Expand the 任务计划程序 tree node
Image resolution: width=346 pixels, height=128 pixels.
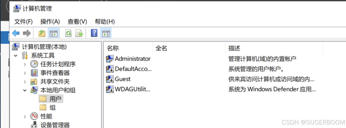pyautogui.click(x=25, y=64)
